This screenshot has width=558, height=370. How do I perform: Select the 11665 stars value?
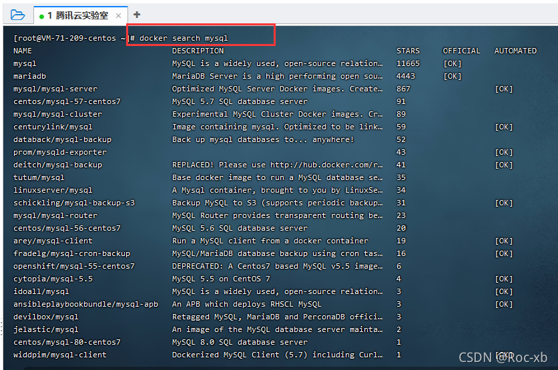[408, 63]
